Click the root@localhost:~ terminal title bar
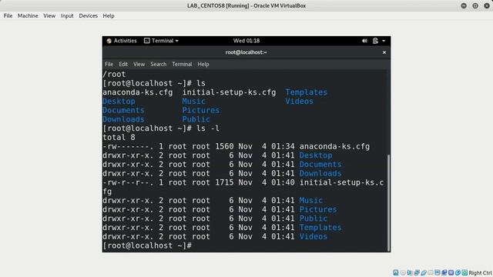 pyautogui.click(x=246, y=52)
